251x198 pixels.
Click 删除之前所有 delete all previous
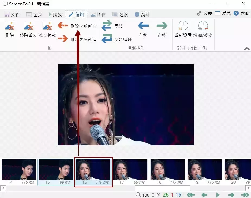pos(77,26)
